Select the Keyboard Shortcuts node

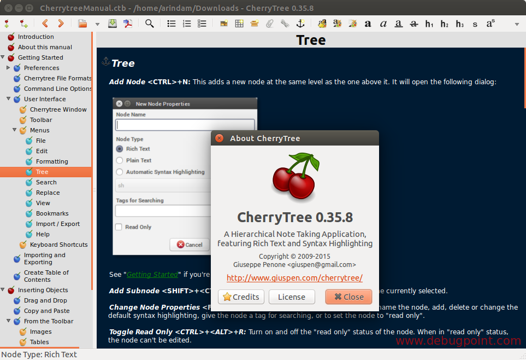(x=58, y=245)
